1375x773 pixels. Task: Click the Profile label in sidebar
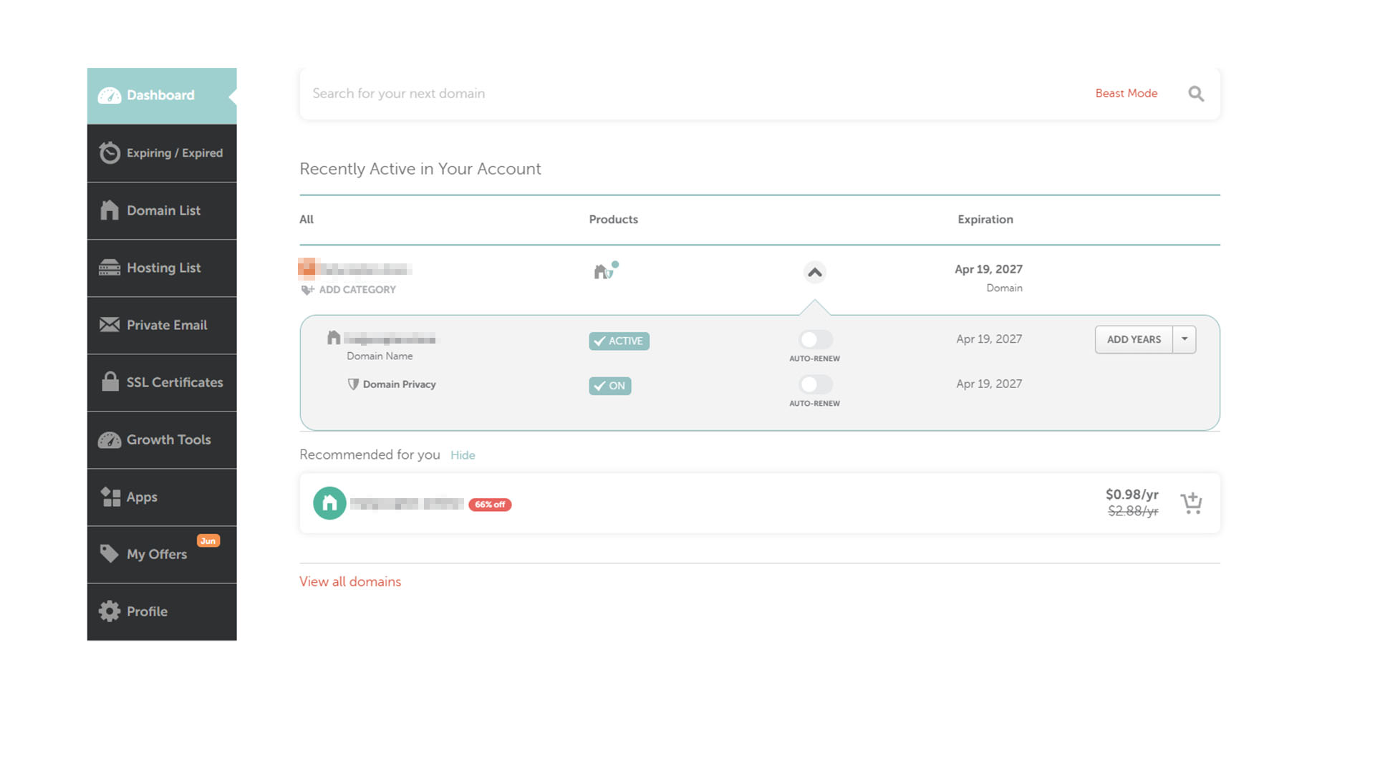click(x=147, y=611)
